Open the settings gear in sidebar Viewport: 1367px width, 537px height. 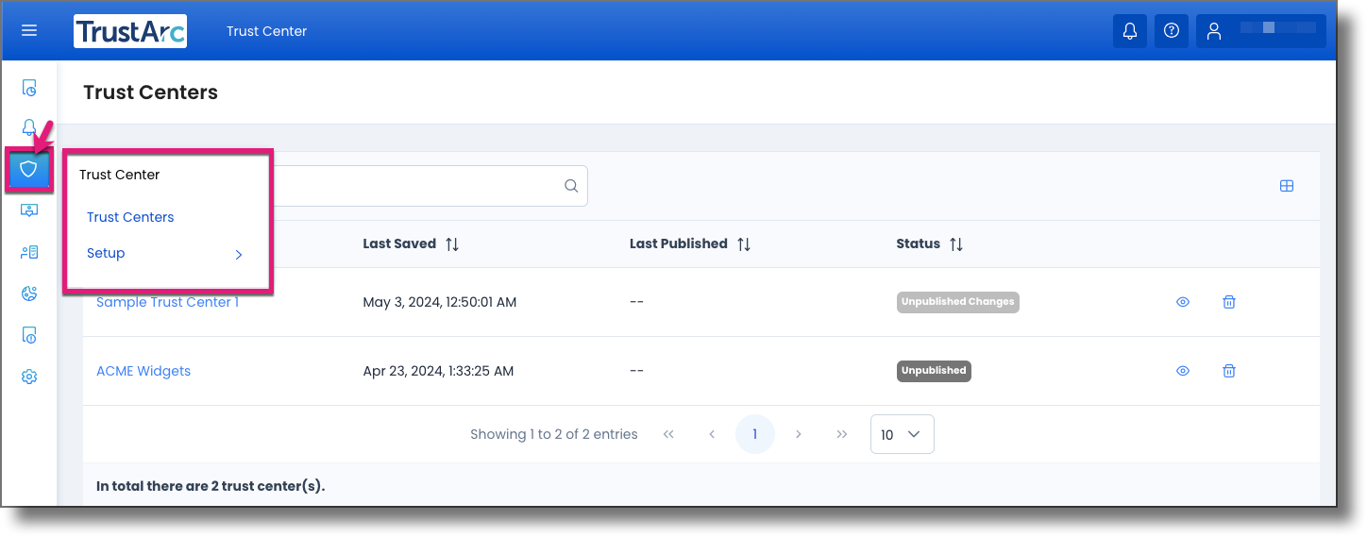click(29, 378)
